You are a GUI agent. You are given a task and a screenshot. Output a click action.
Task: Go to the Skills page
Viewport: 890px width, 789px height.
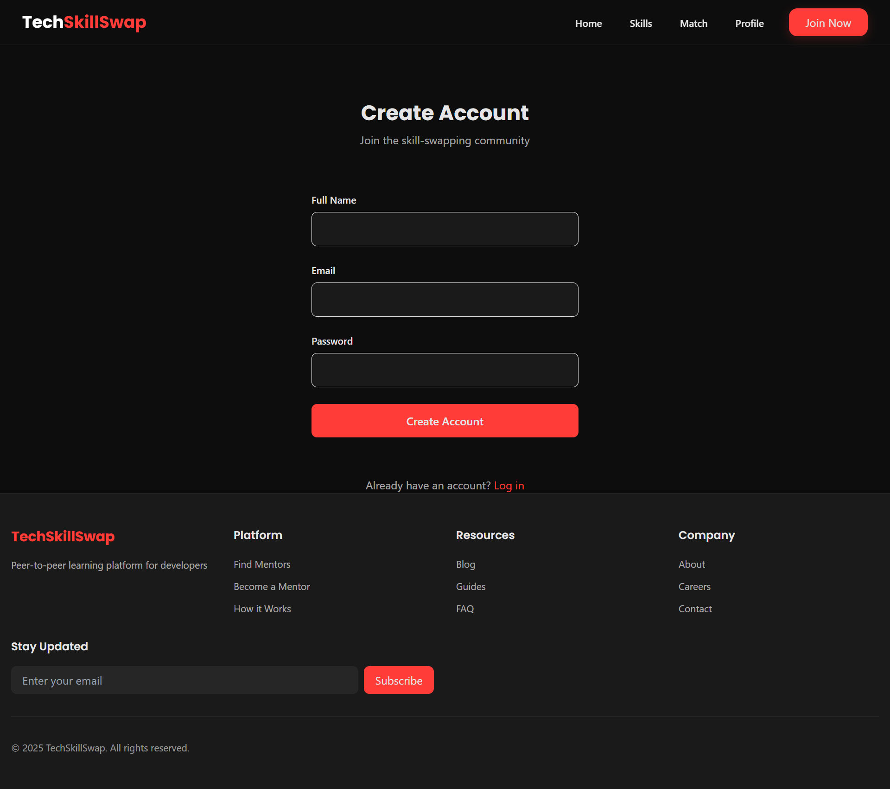point(641,23)
